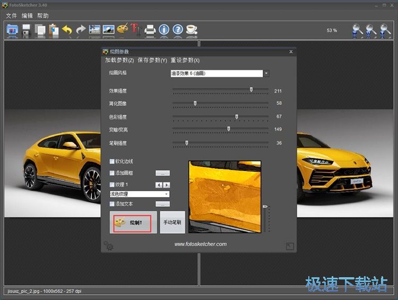The height and width of the screenshot is (300, 398).
Task: Click the 效果强度 slider handle
Action: click(x=251, y=90)
